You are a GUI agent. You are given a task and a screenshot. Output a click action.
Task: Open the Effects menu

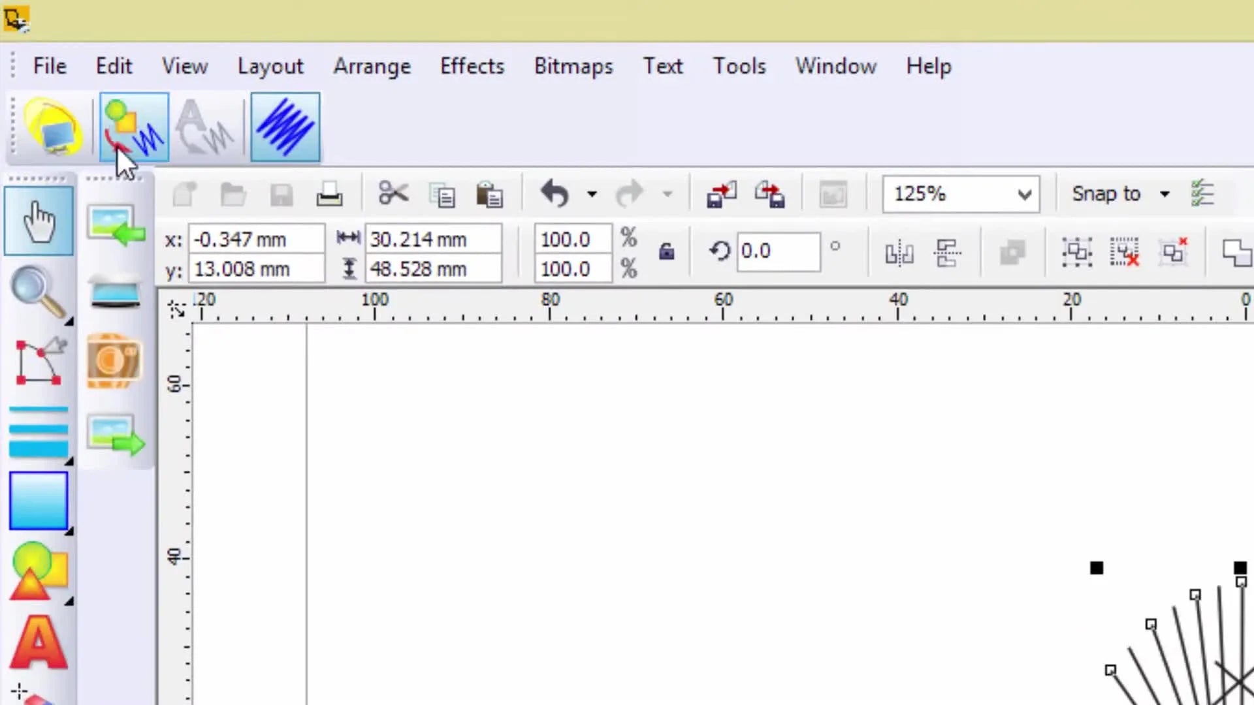(472, 66)
